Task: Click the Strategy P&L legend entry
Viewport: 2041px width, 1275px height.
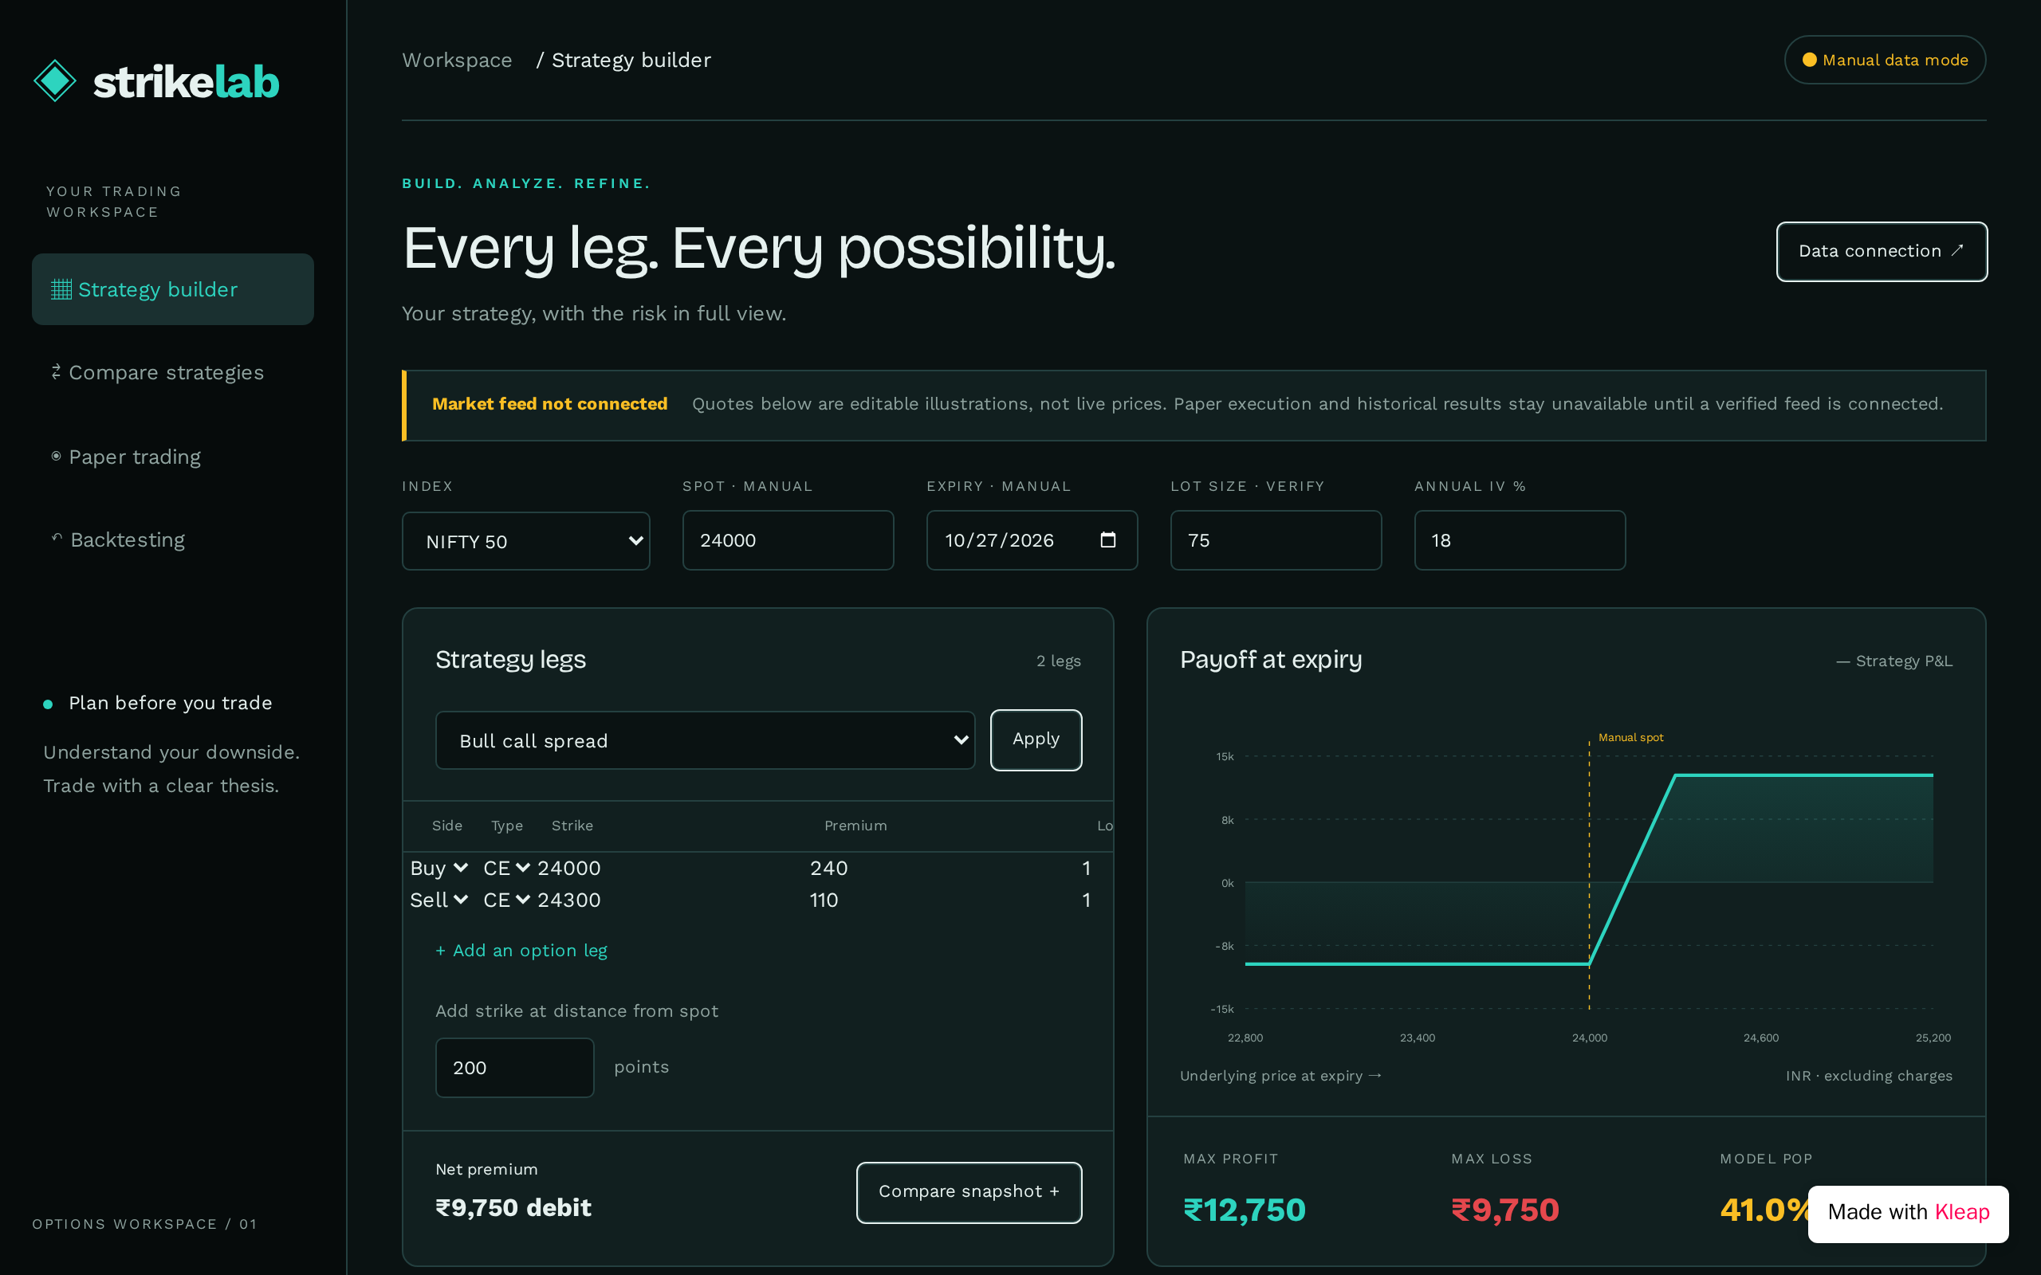Action: tap(1894, 661)
